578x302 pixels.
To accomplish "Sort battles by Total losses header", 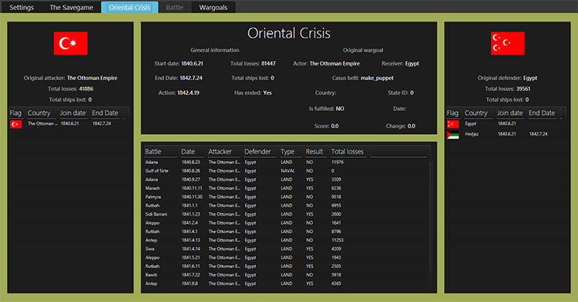I will 349,152.
